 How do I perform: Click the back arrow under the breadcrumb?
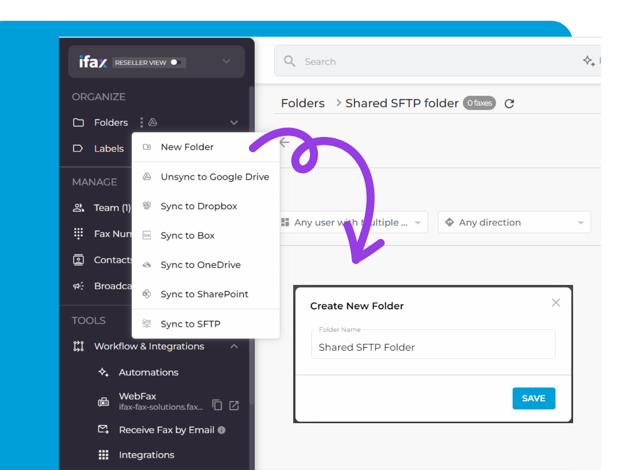pos(284,142)
